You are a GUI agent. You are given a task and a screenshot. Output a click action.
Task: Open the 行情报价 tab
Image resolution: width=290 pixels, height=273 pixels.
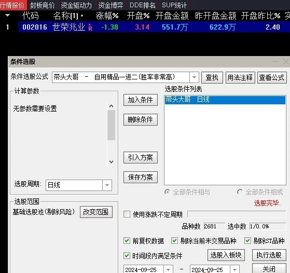click(x=13, y=5)
